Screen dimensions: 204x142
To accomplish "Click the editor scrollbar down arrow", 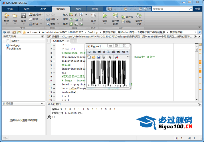I will coord(197,100).
